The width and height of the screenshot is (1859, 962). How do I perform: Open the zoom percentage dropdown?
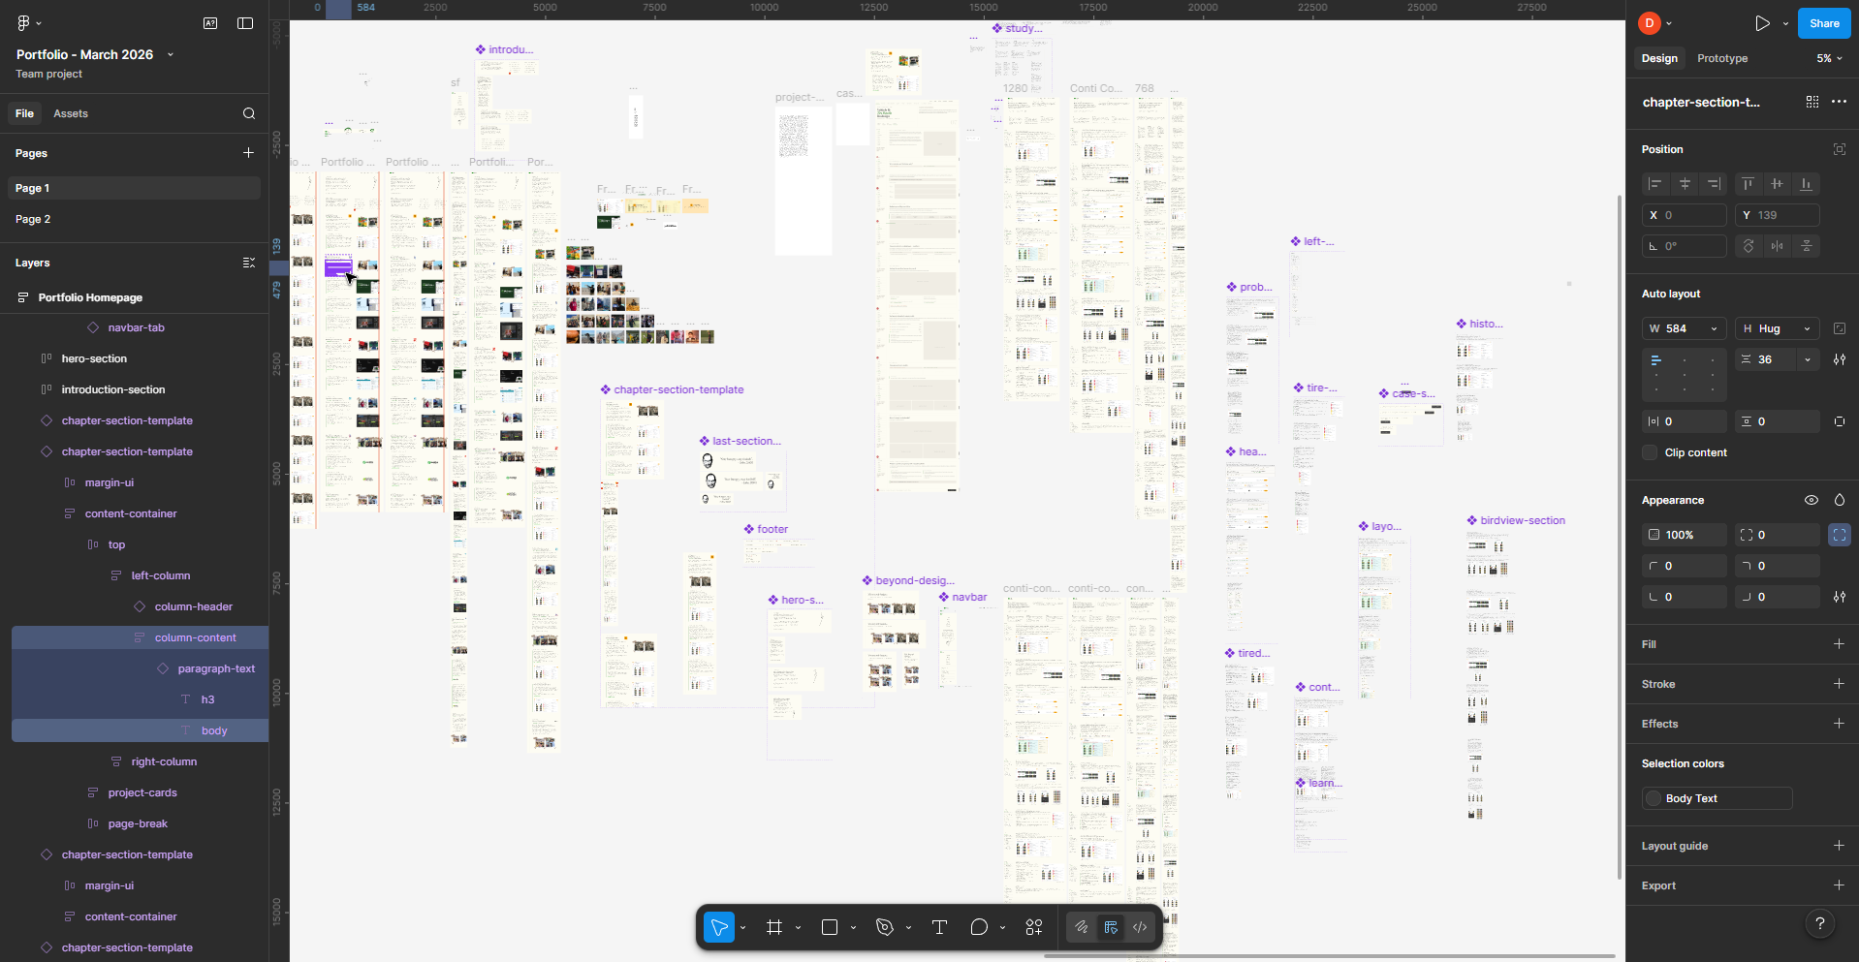[x=1828, y=58]
